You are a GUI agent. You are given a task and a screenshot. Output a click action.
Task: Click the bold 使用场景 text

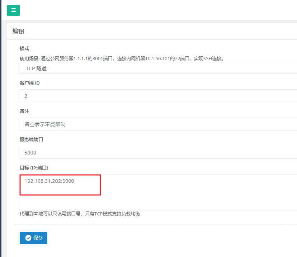[x=29, y=58]
